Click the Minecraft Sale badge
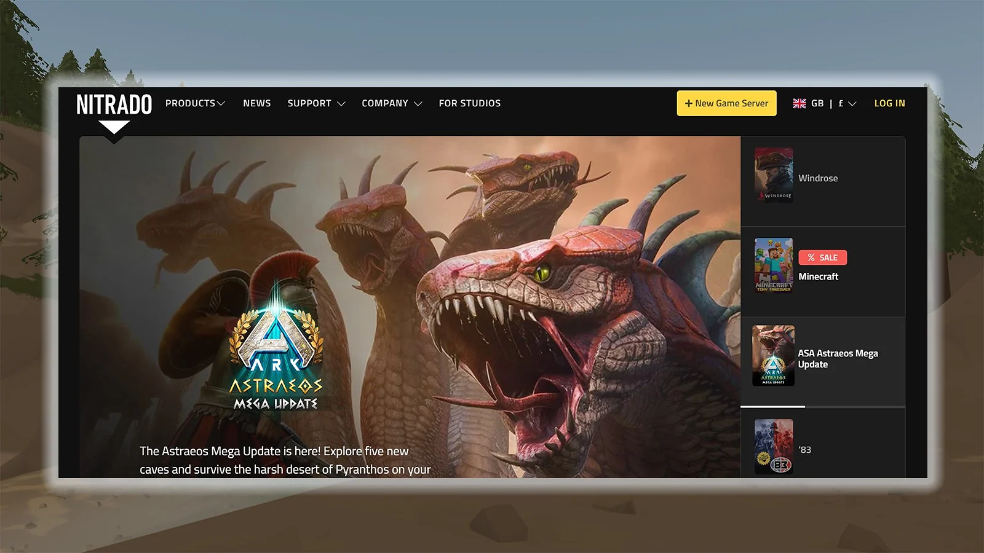Screen dimensions: 984x553 [823, 257]
